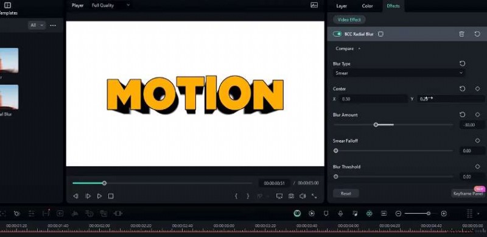Open the preview display settings monitor icon
The image size is (487, 237).
pyautogui.click(x=279, y=196)
